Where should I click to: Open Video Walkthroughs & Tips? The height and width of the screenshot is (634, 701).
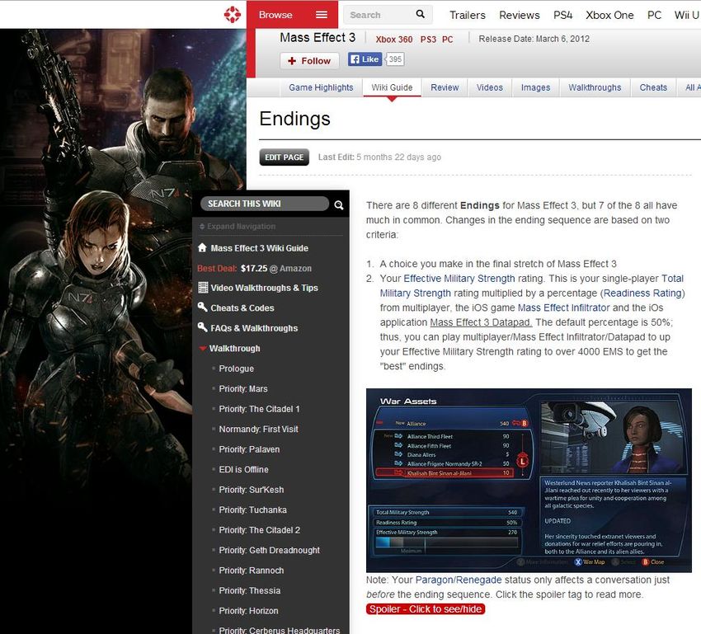[x=264, y=288]
